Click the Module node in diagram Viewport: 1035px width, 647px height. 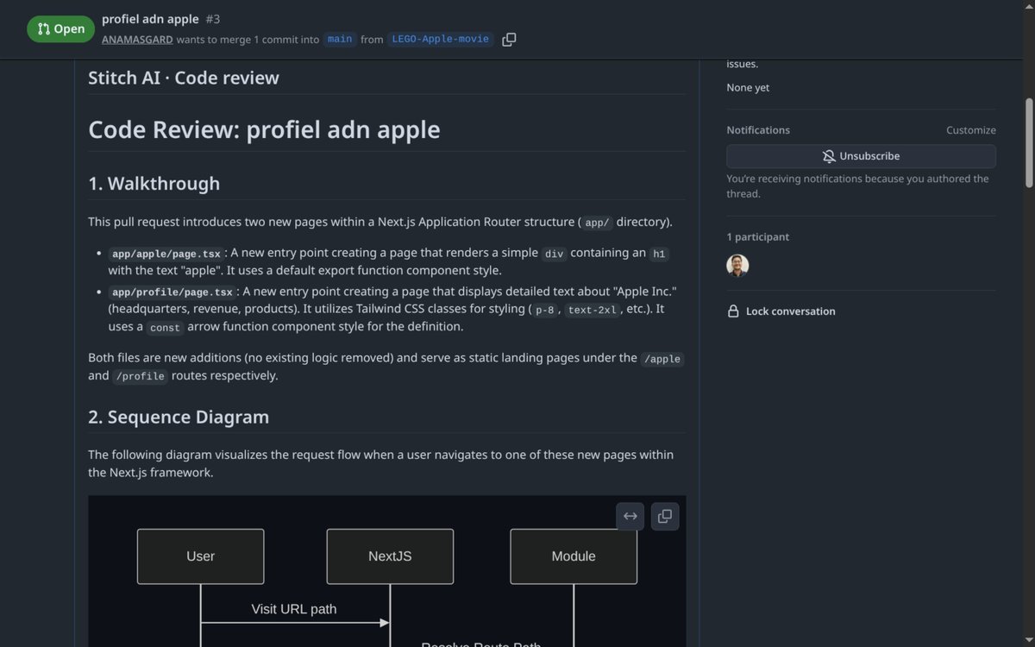click(574, 556)
